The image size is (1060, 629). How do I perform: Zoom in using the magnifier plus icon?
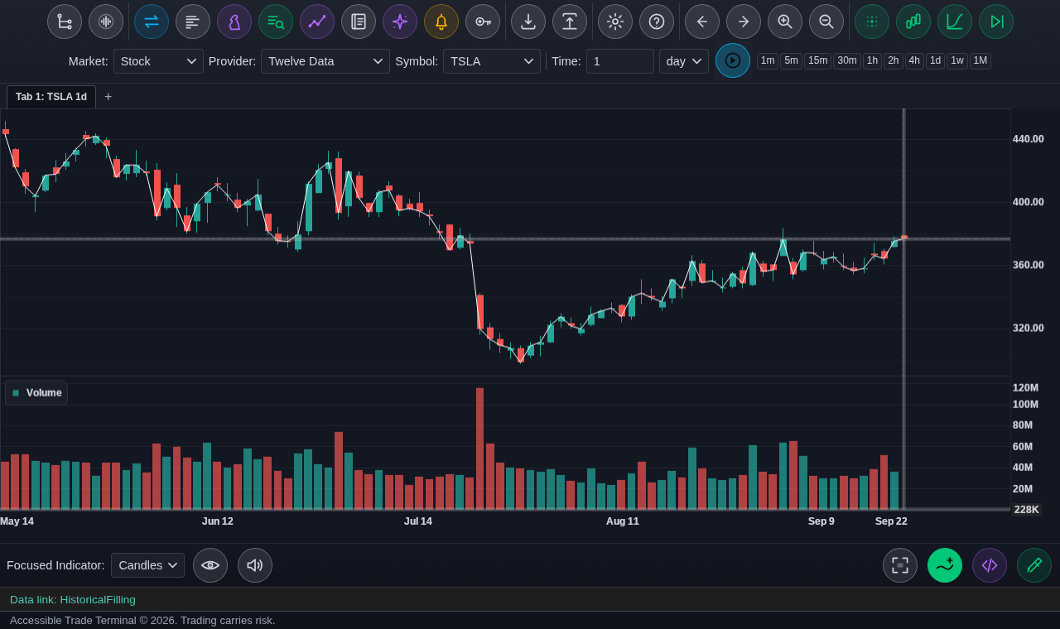785,22
